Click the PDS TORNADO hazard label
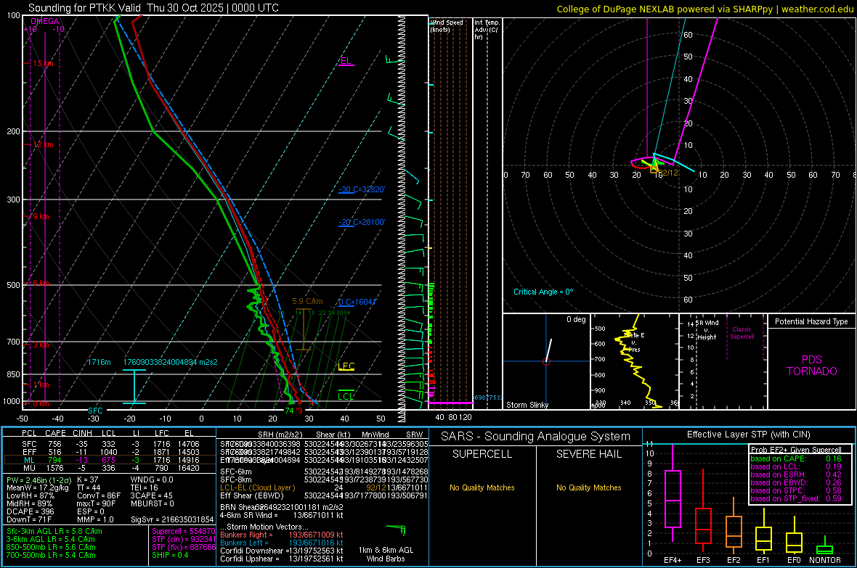 [x=811, y=366]
